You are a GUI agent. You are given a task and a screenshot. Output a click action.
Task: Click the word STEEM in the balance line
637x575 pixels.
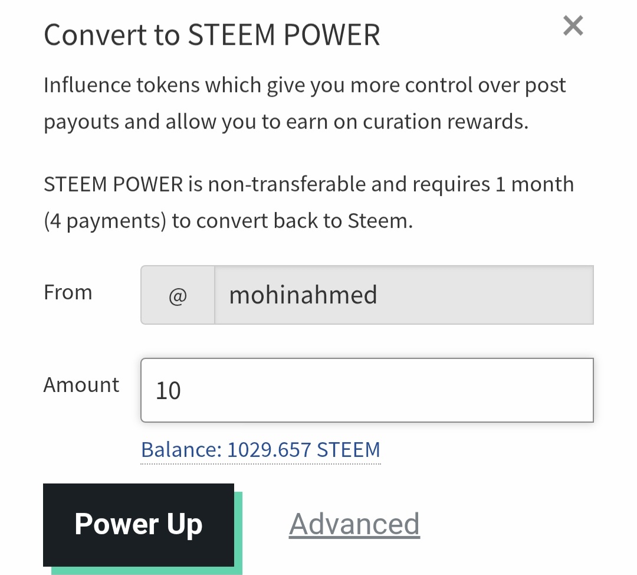tap(348, 450)
